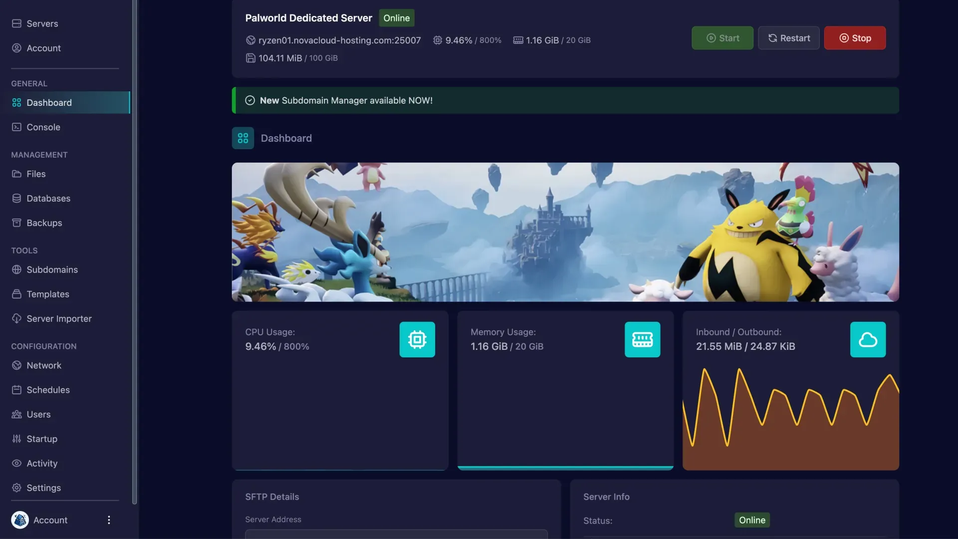Click the Subdomains globe icon
This screenshot has height=539, width=958.
click(16, 269)
